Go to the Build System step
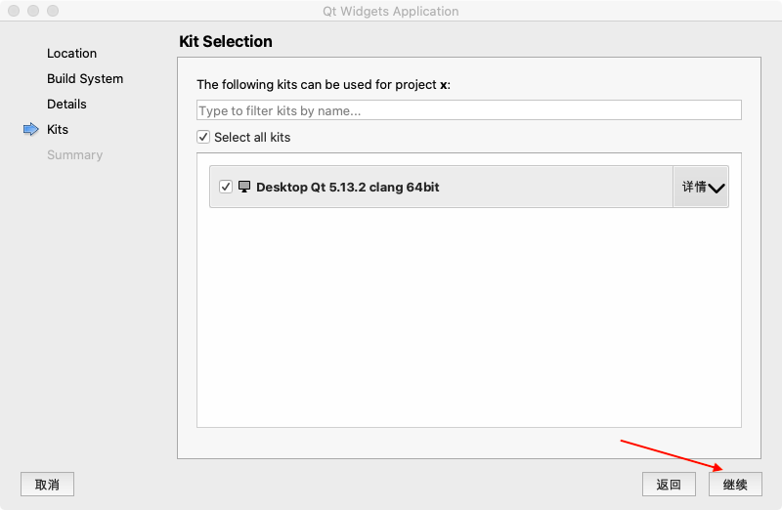 (85, 78)
